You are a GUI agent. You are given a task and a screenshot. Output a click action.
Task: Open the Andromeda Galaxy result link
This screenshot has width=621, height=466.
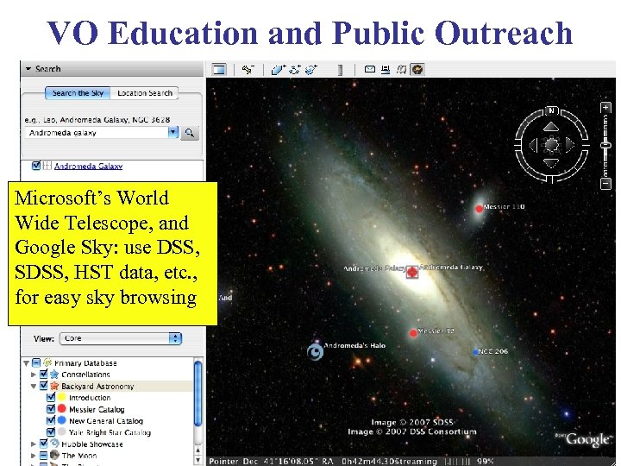[88, 166]
